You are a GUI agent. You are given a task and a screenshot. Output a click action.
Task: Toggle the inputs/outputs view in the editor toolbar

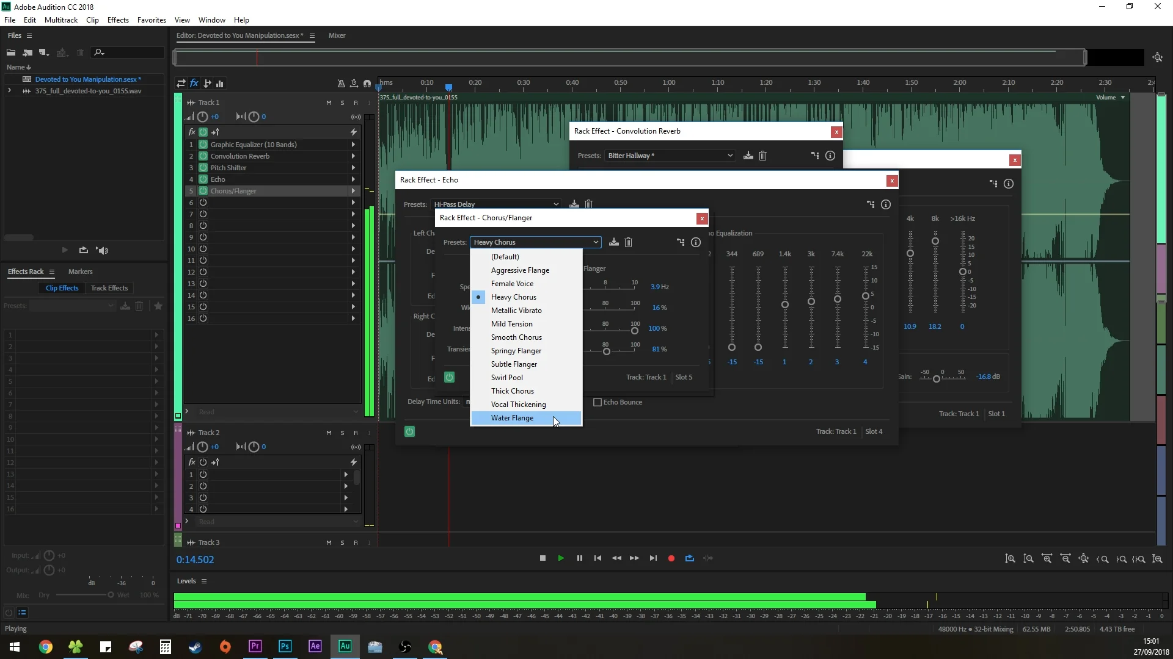(x=181, y=84)
